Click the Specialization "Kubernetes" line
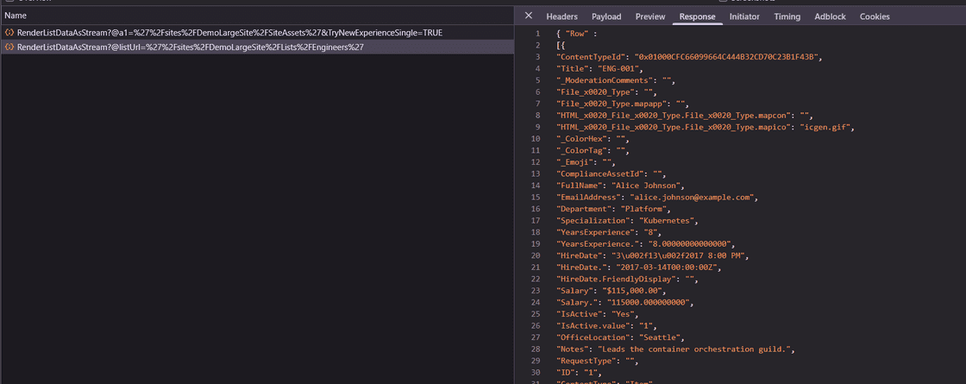Screen dimensions: 966x384 point(627,221)
